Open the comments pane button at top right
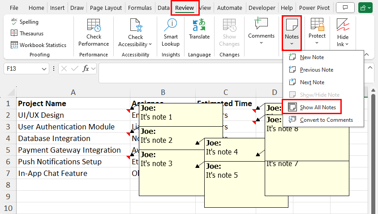The height and width of the screenshot is (214, 378). point(345,8)
